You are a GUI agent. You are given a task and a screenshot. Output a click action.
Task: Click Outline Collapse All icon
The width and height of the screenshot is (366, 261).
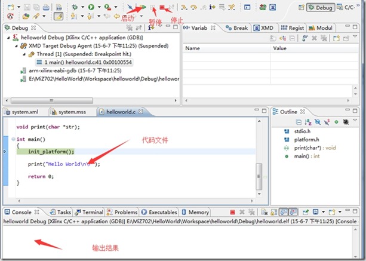tap(299, 122)
